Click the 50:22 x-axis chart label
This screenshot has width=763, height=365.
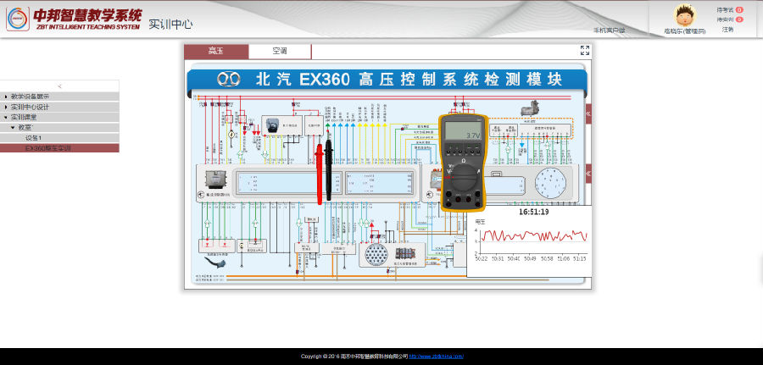click(482, 259)
